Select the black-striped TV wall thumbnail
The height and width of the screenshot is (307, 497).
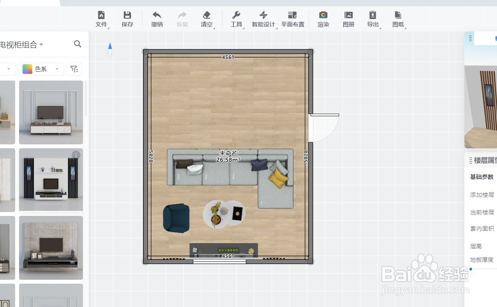point(51,180)
